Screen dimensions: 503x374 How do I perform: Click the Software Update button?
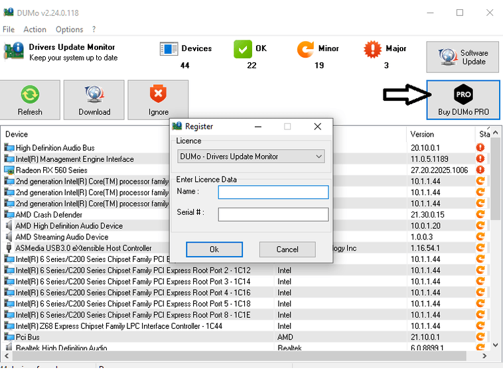(x=463, y=58)
